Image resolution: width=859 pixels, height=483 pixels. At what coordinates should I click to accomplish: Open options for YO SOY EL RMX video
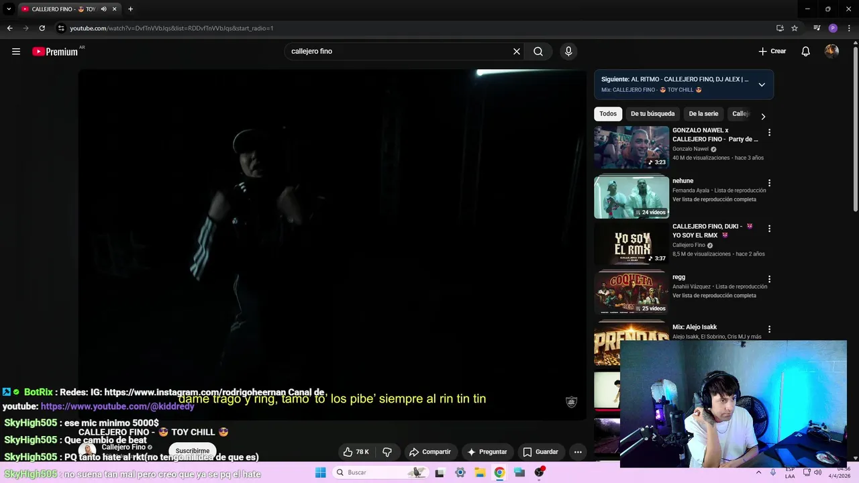[x=769, y=229]
